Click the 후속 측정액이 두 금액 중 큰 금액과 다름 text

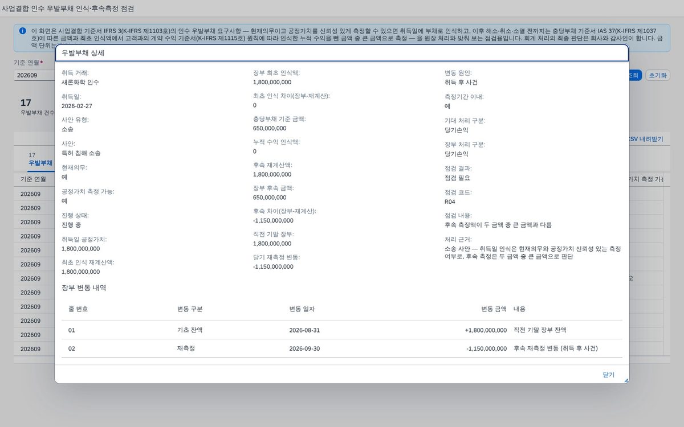tap(498, 225)
